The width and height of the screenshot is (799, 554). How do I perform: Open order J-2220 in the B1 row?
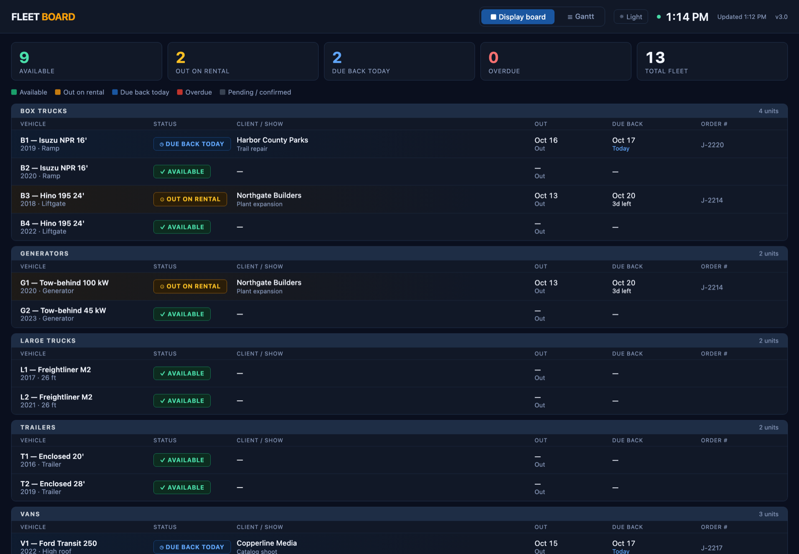tap(712, 145)
